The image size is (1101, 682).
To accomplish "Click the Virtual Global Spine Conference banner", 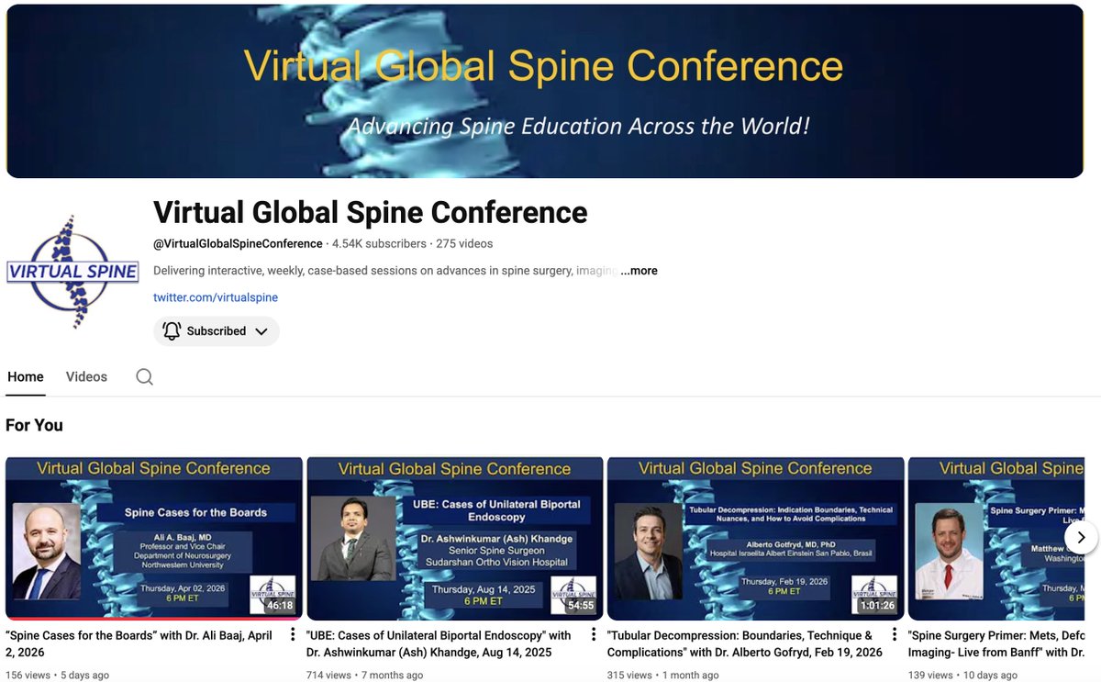I will 545,91.
